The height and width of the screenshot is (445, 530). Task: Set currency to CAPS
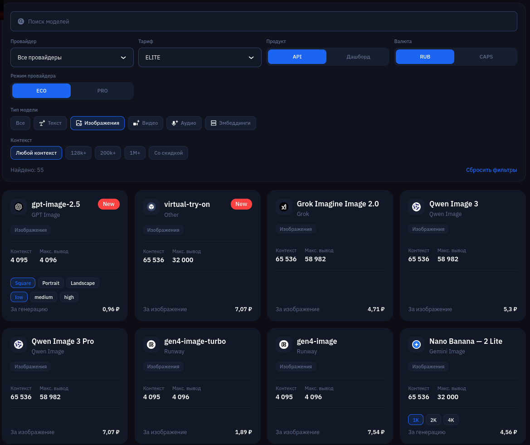point(486,57)
